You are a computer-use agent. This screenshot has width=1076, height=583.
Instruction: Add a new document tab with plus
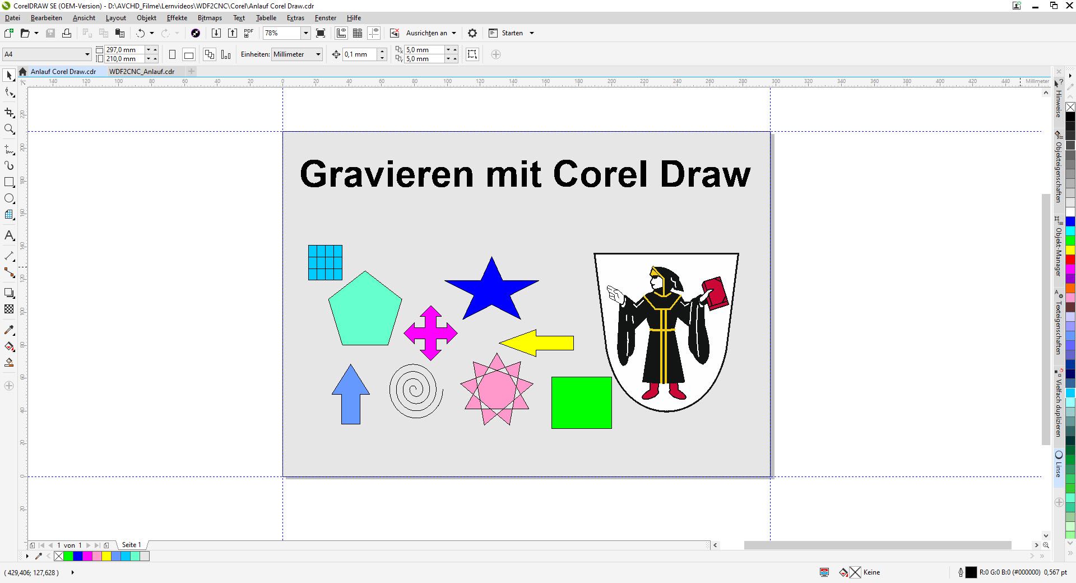[191, 71]
